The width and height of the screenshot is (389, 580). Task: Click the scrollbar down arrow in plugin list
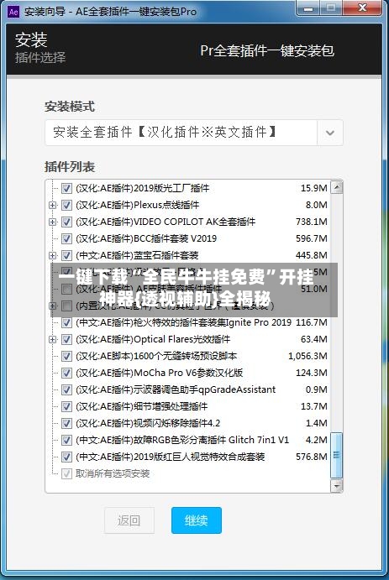tap(336, 486)
